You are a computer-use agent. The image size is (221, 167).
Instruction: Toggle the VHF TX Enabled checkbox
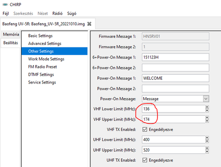pyautogui.click(x=145, y=130)
